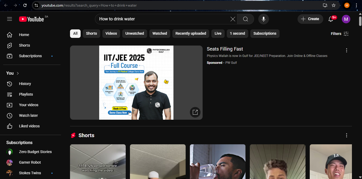Screen dimensions: 362x179
Task: Click the Home icon in sidebar
Action: [x=10, y=35]
